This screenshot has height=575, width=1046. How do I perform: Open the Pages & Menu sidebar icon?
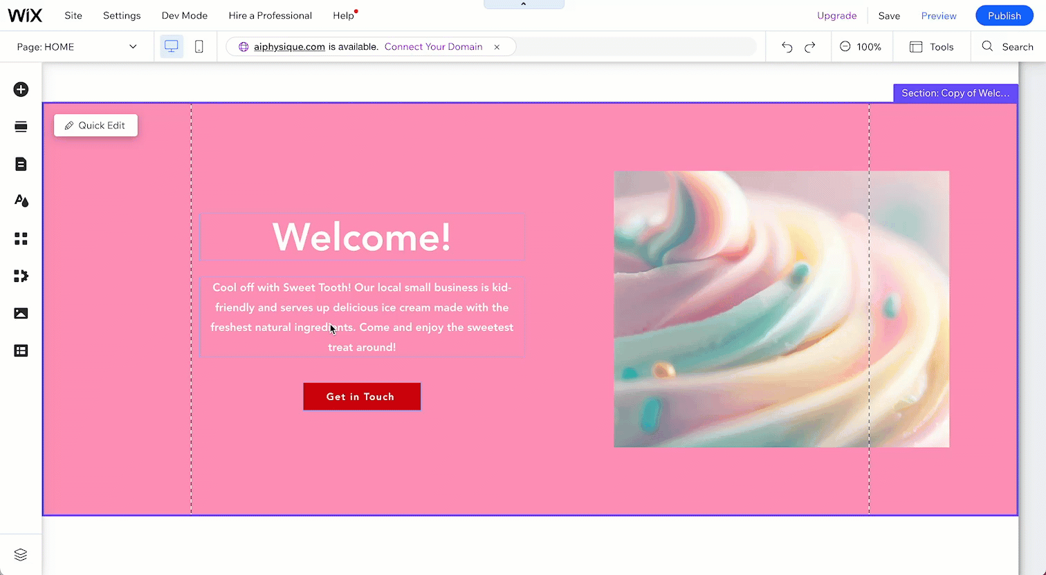pyautogui.click(x=21, y=164)
